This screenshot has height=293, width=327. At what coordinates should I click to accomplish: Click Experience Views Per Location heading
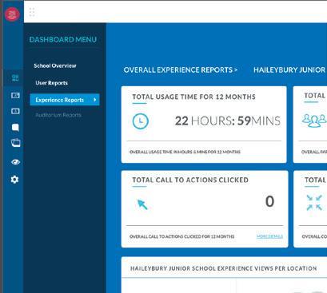point(223,268)
